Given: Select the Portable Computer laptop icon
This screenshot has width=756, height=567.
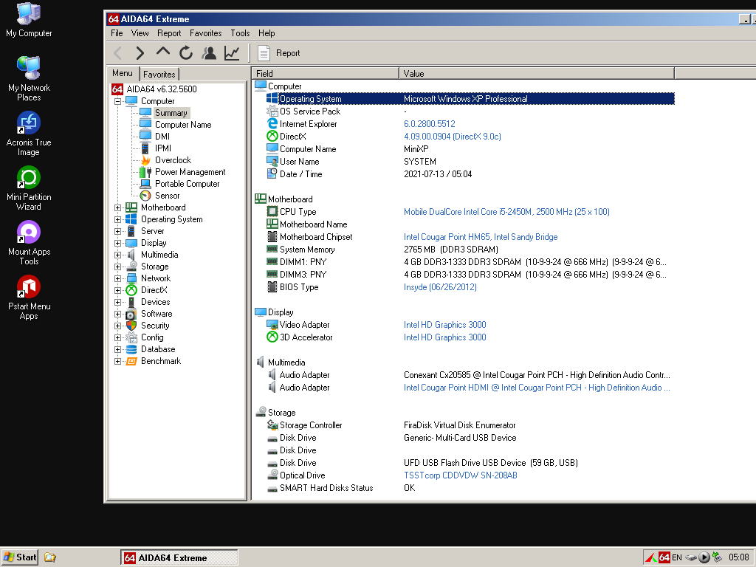Looking at the screenshot, I should tap(145, 184).
